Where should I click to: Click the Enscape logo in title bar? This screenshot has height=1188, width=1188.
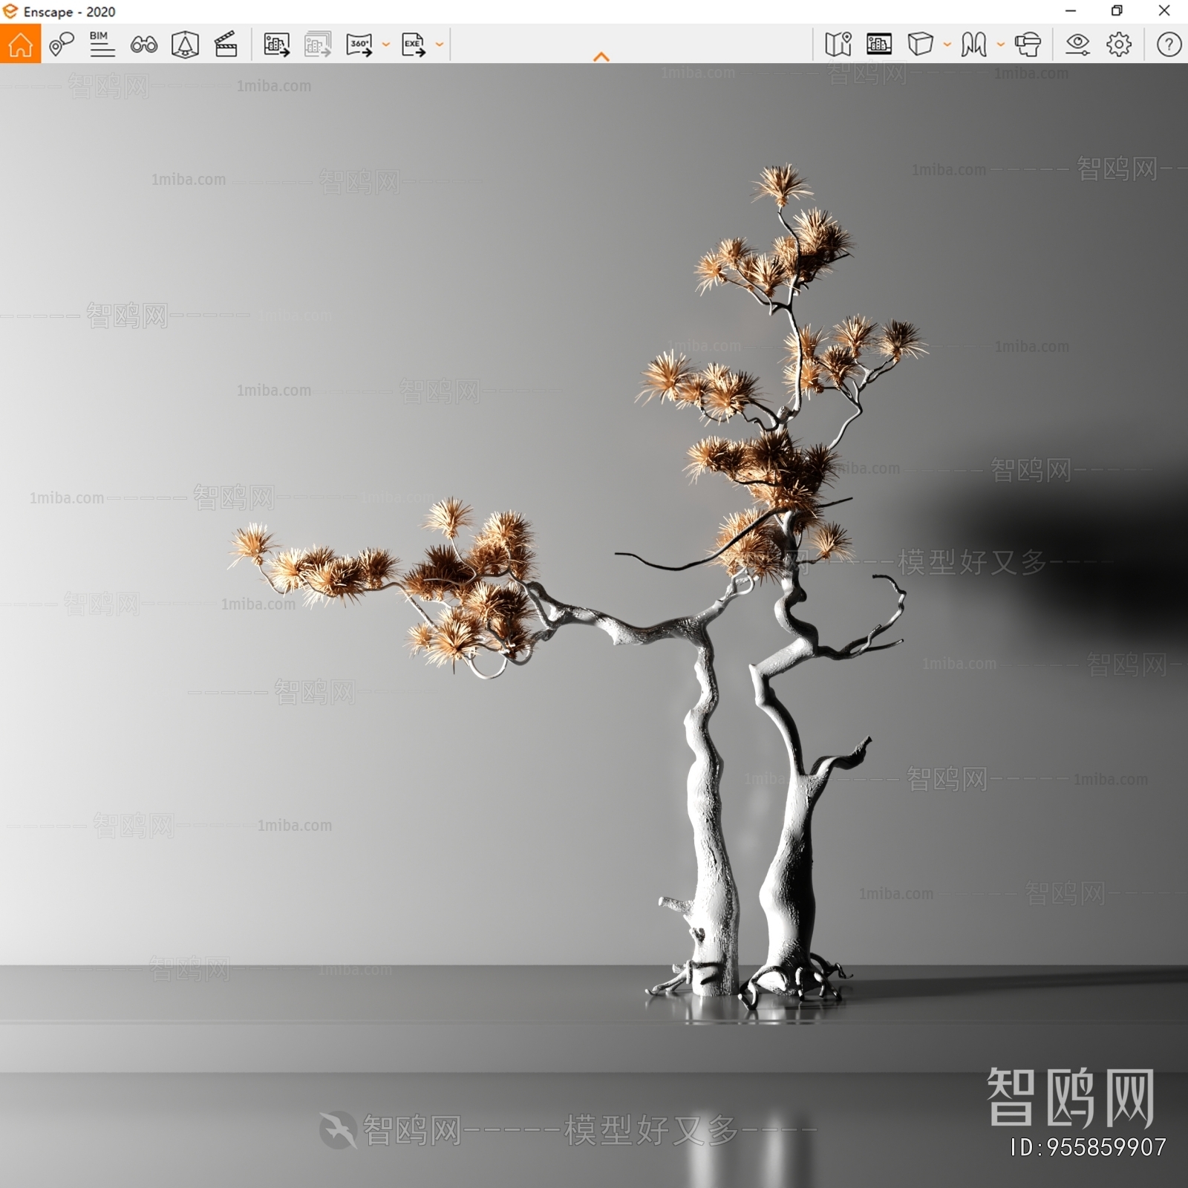click(10, 11)
